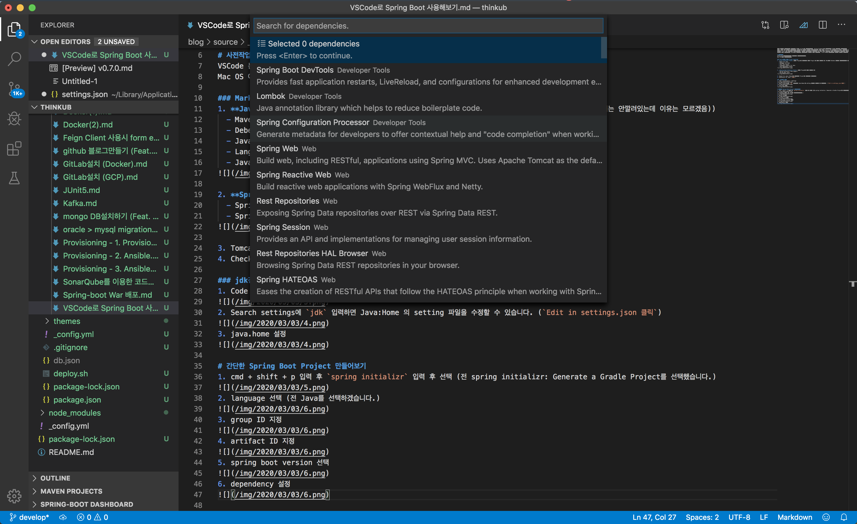Open the Search view icon
The width and height of the screenshot is (857, 524).
point(14,59)
